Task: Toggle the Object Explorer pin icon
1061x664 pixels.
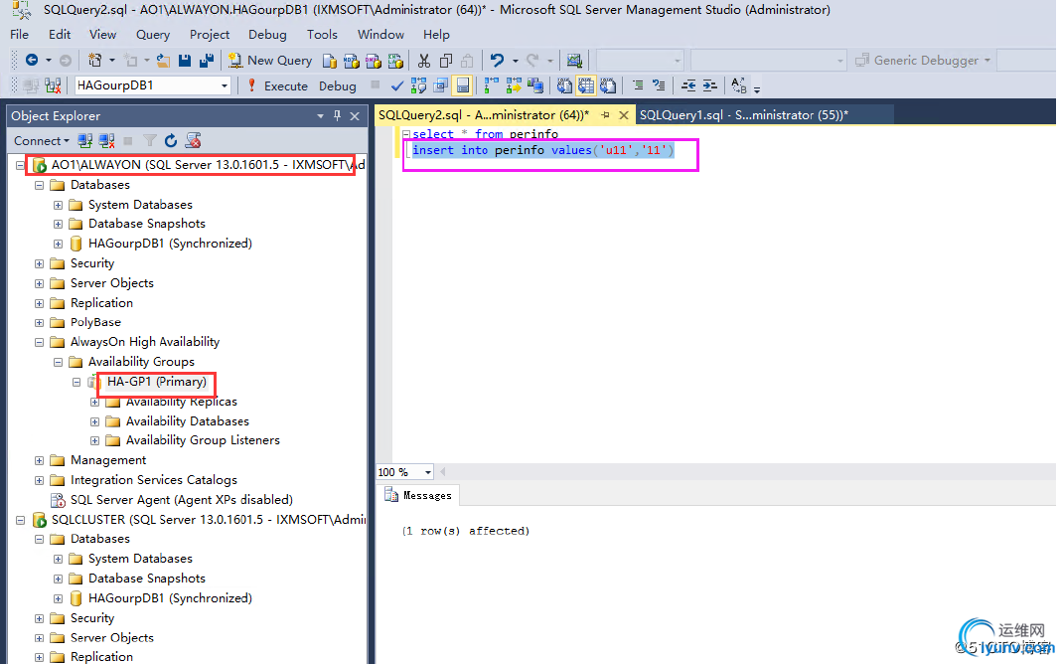Action: click(x=337, y=115)
